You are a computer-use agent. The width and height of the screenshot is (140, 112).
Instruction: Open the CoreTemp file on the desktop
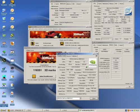tap(12, 78)
